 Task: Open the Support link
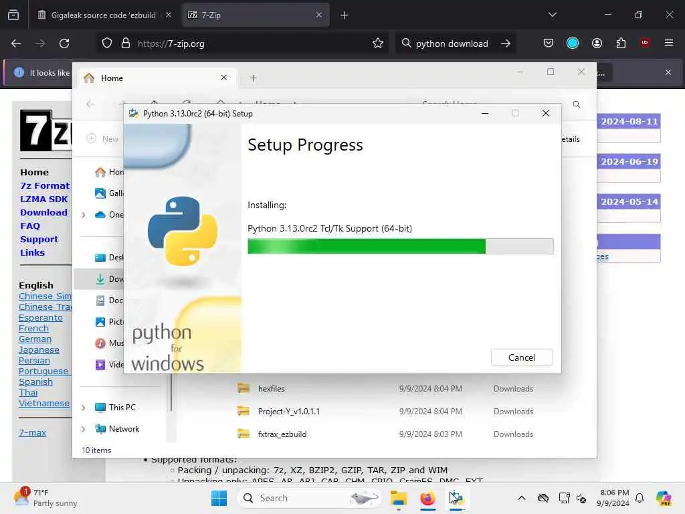(39, 240)
